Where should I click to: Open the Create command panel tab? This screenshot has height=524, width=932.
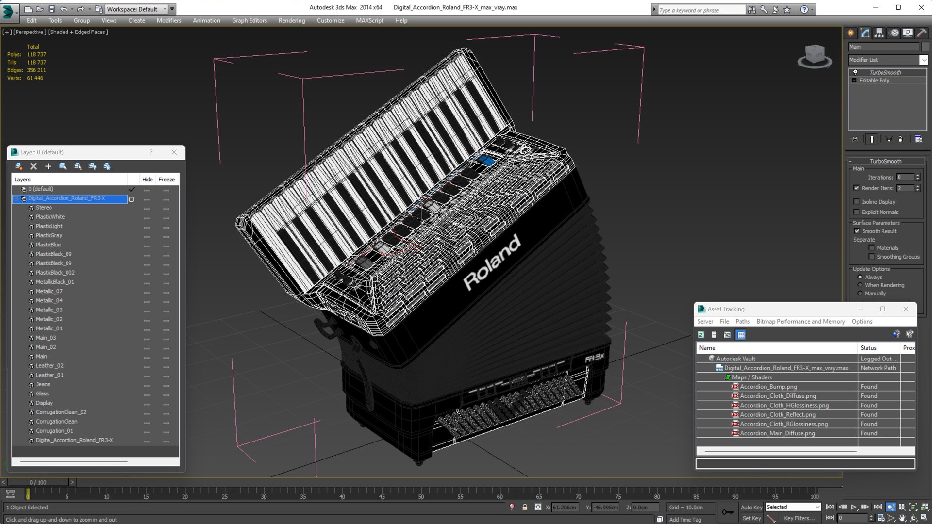(850, 33)
